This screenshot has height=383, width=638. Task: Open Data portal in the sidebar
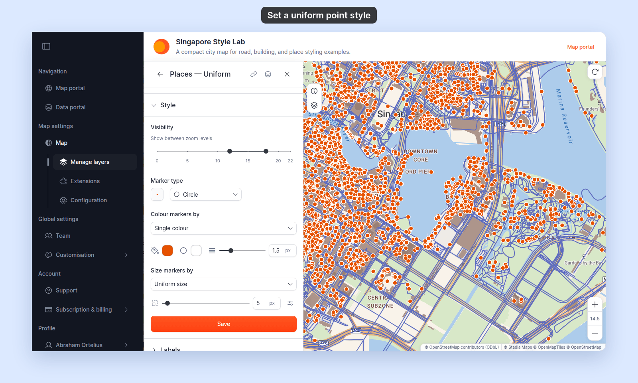[71, 107]
